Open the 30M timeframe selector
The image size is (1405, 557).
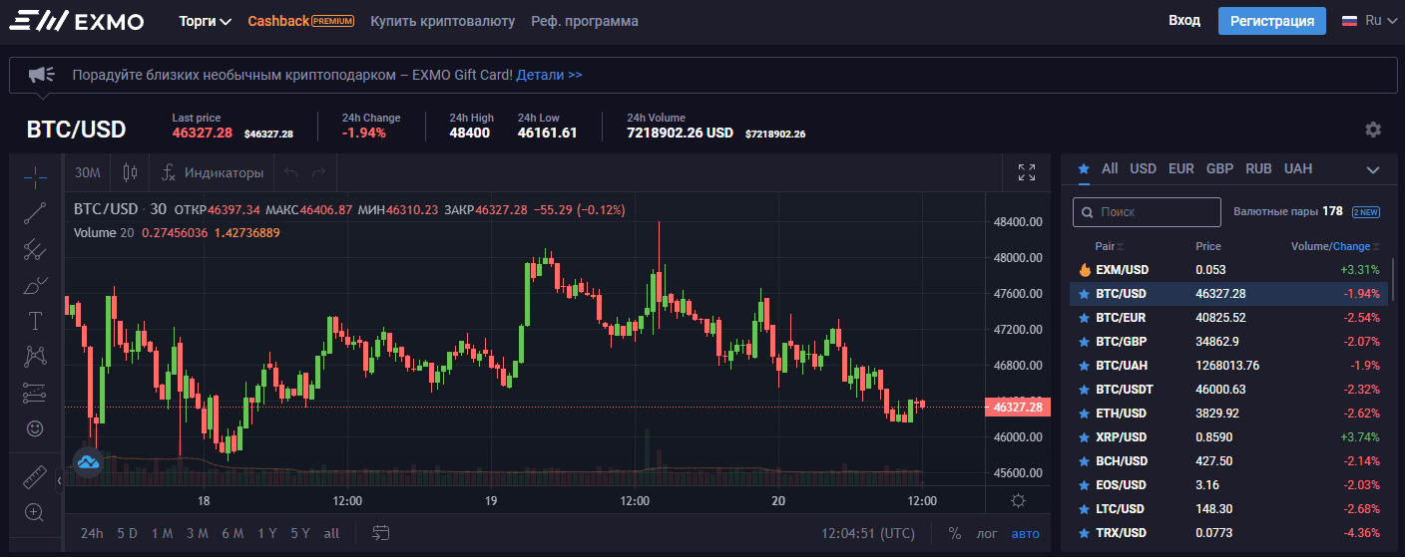point(88,172)
